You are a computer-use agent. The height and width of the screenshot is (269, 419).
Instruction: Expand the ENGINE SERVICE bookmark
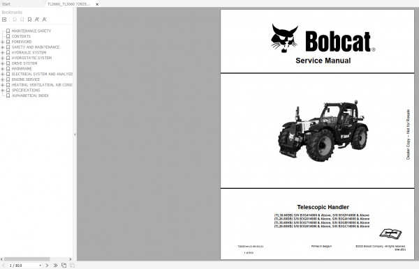pyautogui.click(x=2, y=79)
